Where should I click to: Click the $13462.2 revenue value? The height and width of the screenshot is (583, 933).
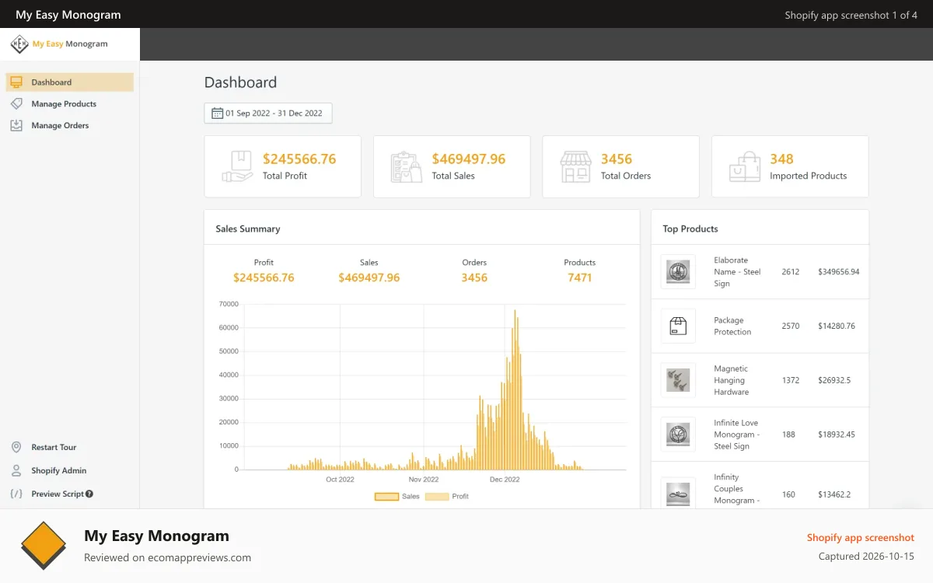(834, 494)
